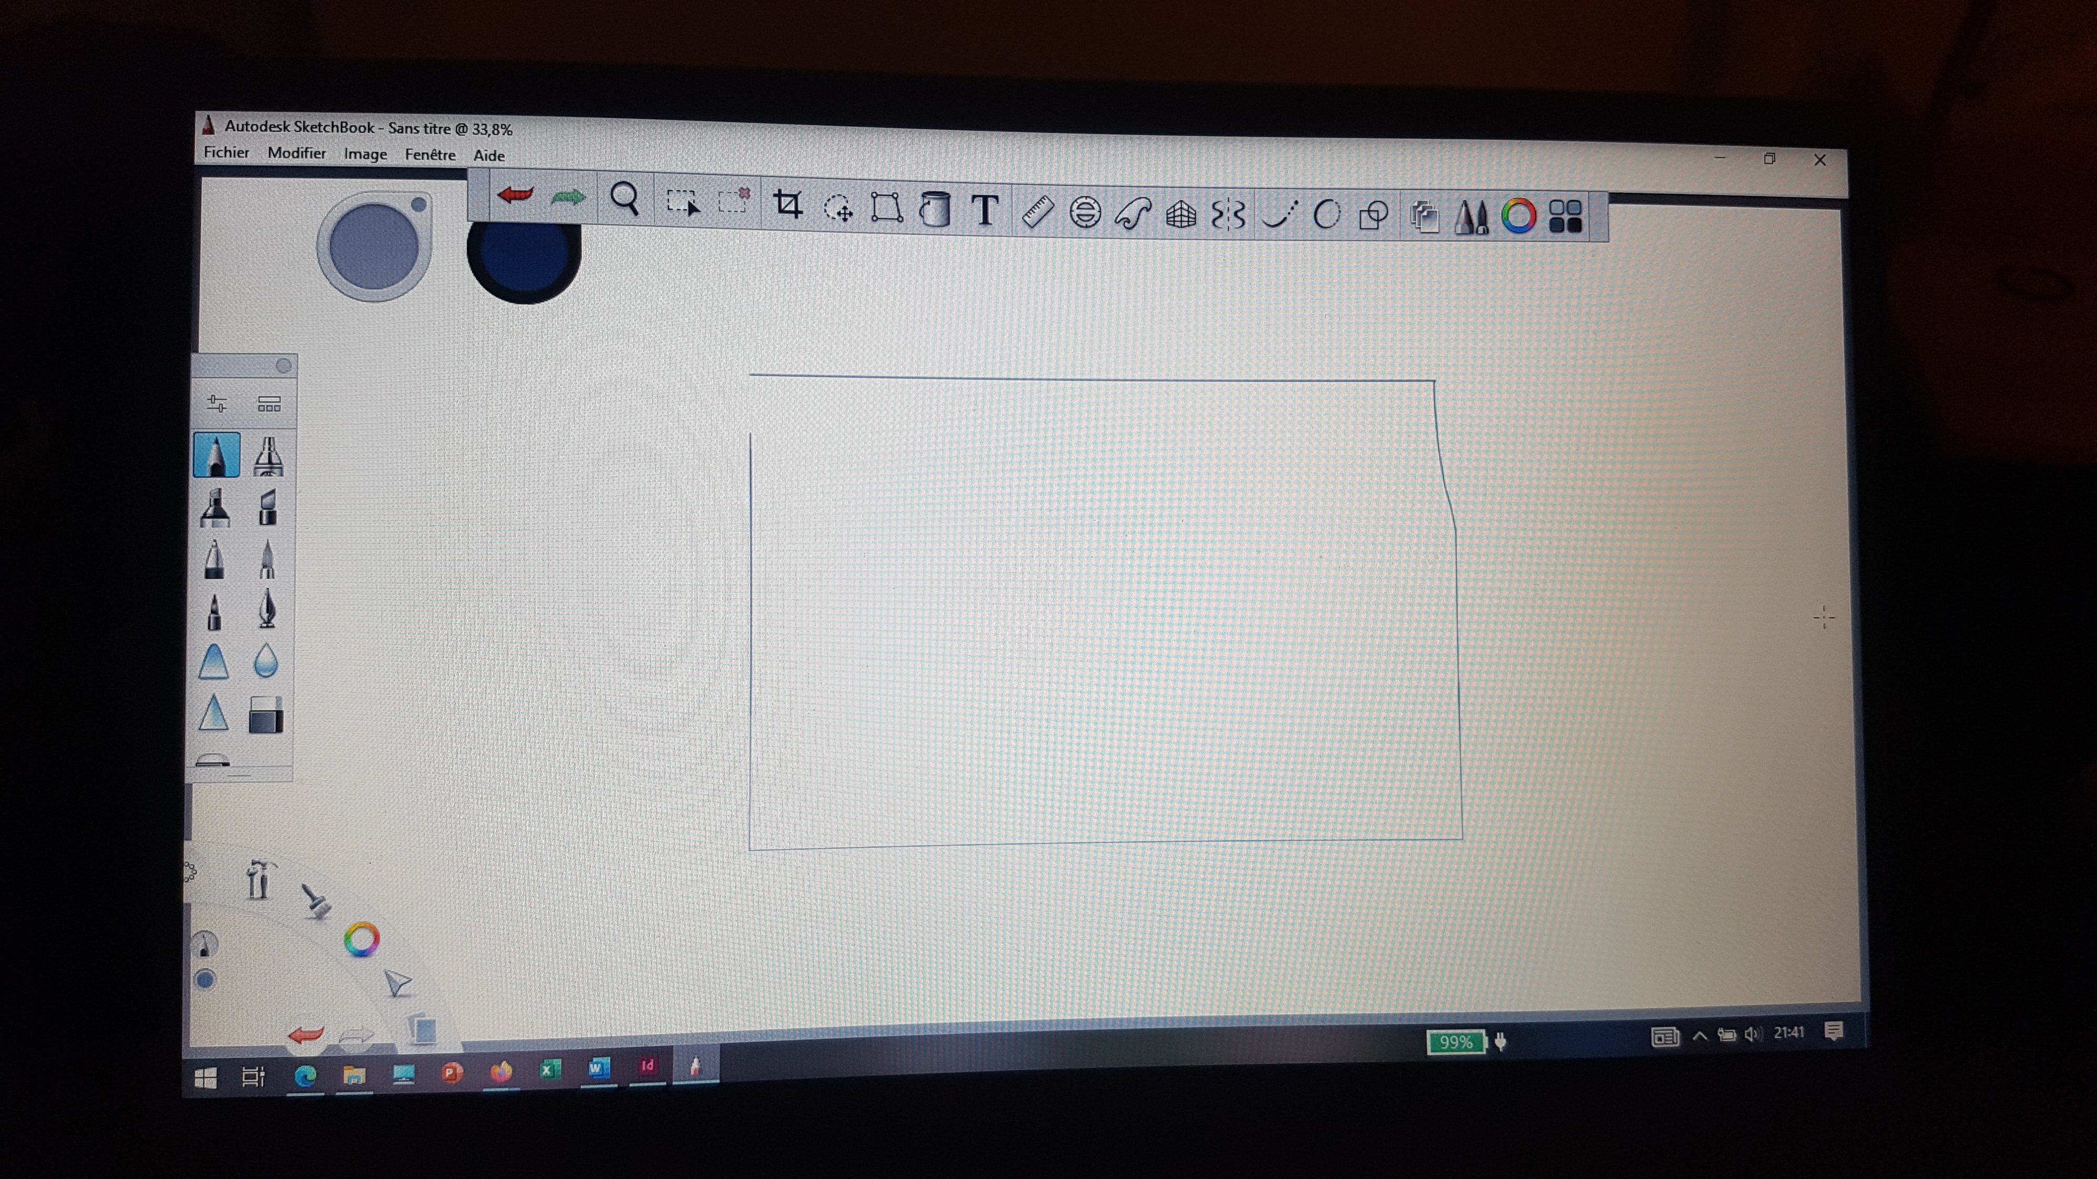The width and height of the screenshot is (2097, 1179).
Task: Open Brush Properties sliders in palette
Action: click(x=218, y=403)
